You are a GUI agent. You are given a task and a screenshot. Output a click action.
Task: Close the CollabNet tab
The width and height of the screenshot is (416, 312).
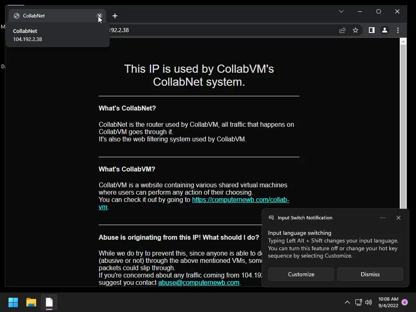(x=100, y=16)
